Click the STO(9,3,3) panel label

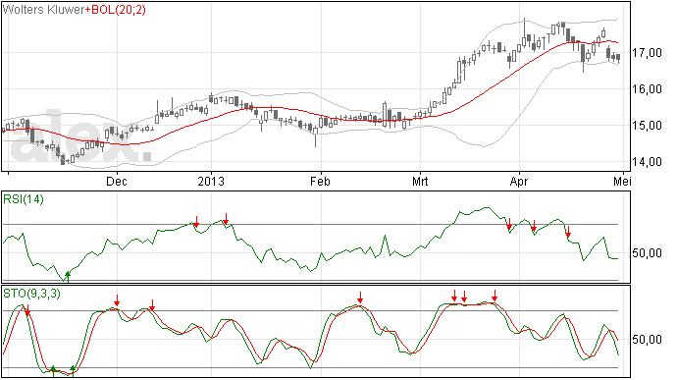click(31, 294)
